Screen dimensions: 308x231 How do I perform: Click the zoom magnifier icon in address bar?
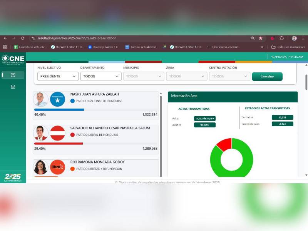tap(253, 38)
